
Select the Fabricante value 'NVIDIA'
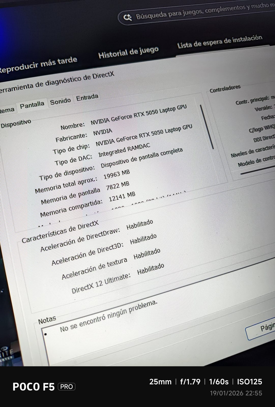pos(103,132)
